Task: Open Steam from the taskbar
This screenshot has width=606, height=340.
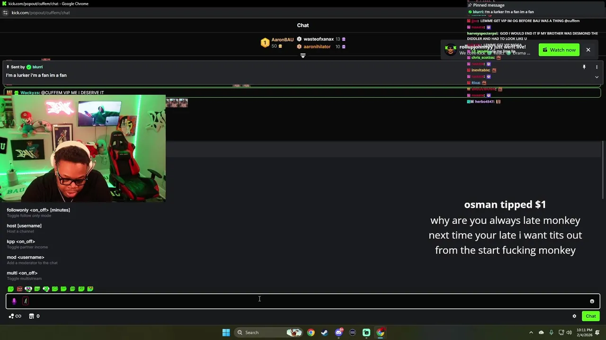Action: click(324, 332)
